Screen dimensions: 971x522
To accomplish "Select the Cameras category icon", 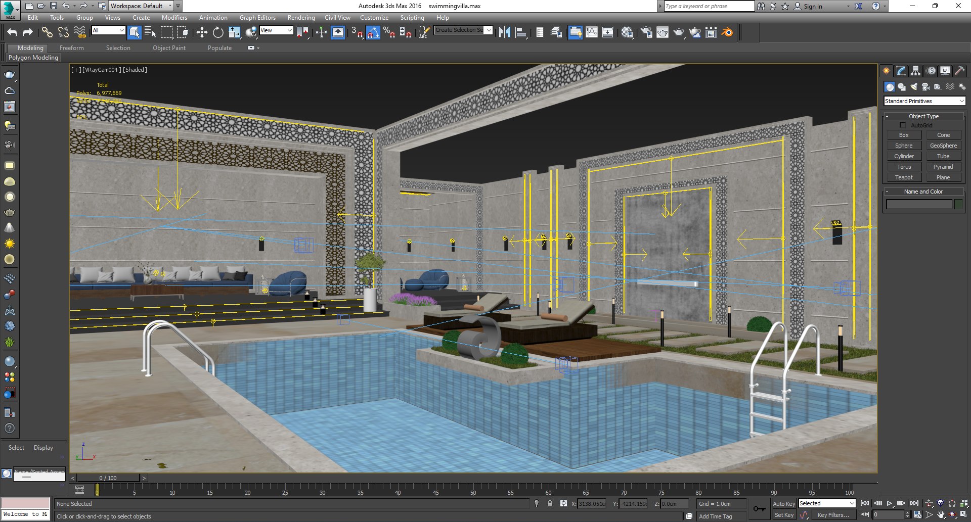I will 926,87.
